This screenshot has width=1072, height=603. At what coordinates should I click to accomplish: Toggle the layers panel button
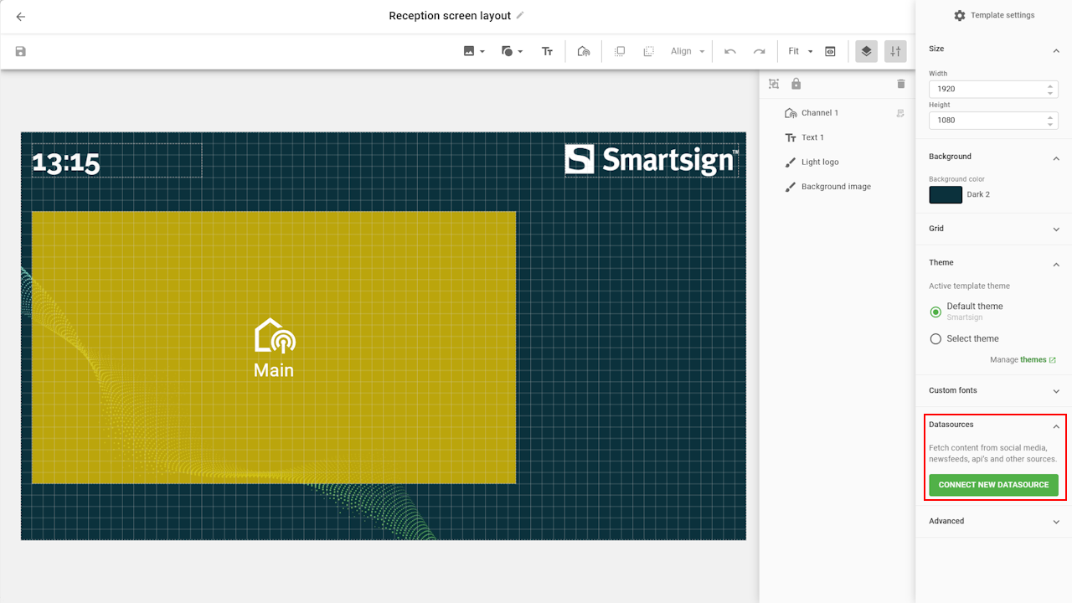click(866, 51)
